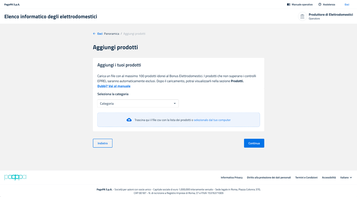Click the cloud upload icon

coord(129,120)
